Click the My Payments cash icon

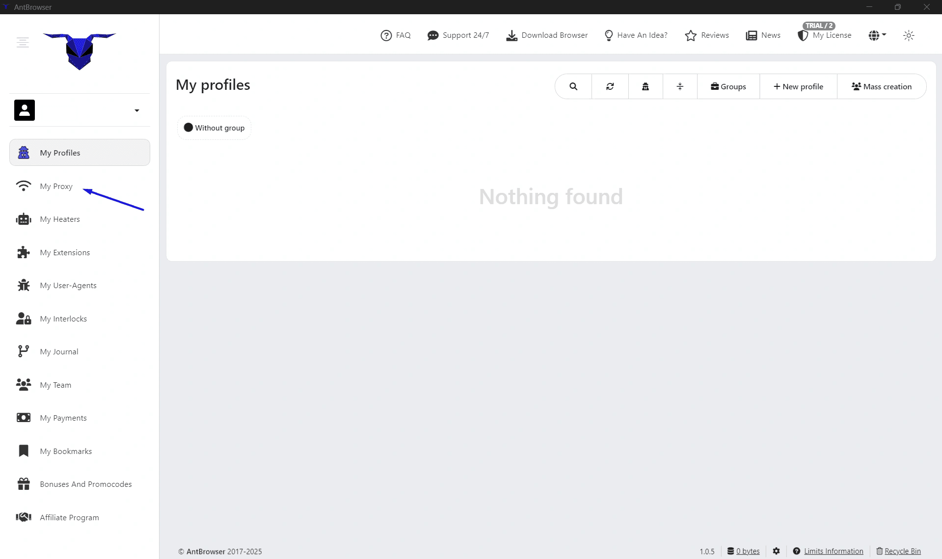pyautogui.click(x=23, y=418)
